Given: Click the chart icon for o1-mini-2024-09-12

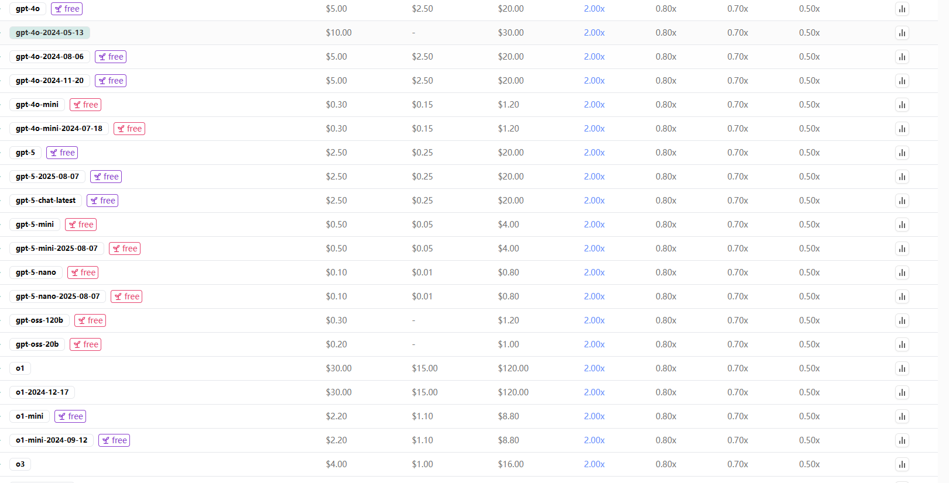Looking at the screenshot, I should (x=902, y=440).
